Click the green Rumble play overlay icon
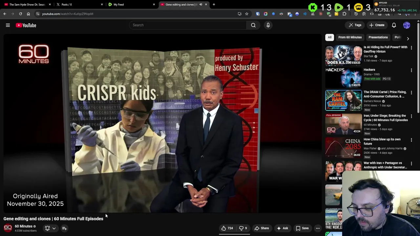420x236 pixels. (x=339, y=7)
